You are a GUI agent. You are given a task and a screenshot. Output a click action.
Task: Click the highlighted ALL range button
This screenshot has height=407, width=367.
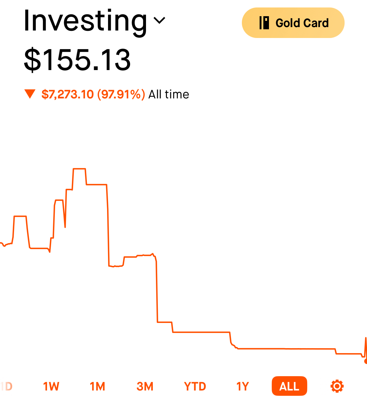pos(289,386)
